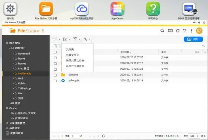Refresh the file list with top refresh icon

178,31
